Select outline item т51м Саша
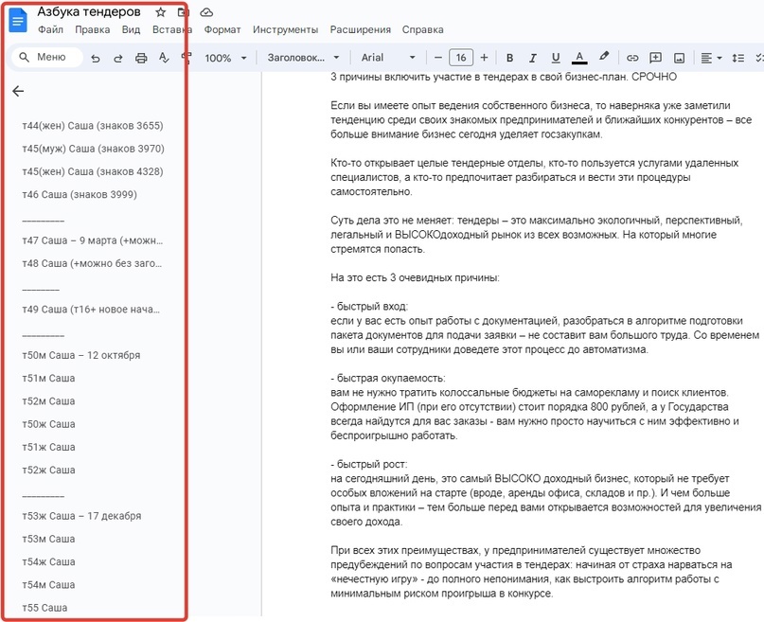Screen dimensions: 764x622 48,378
